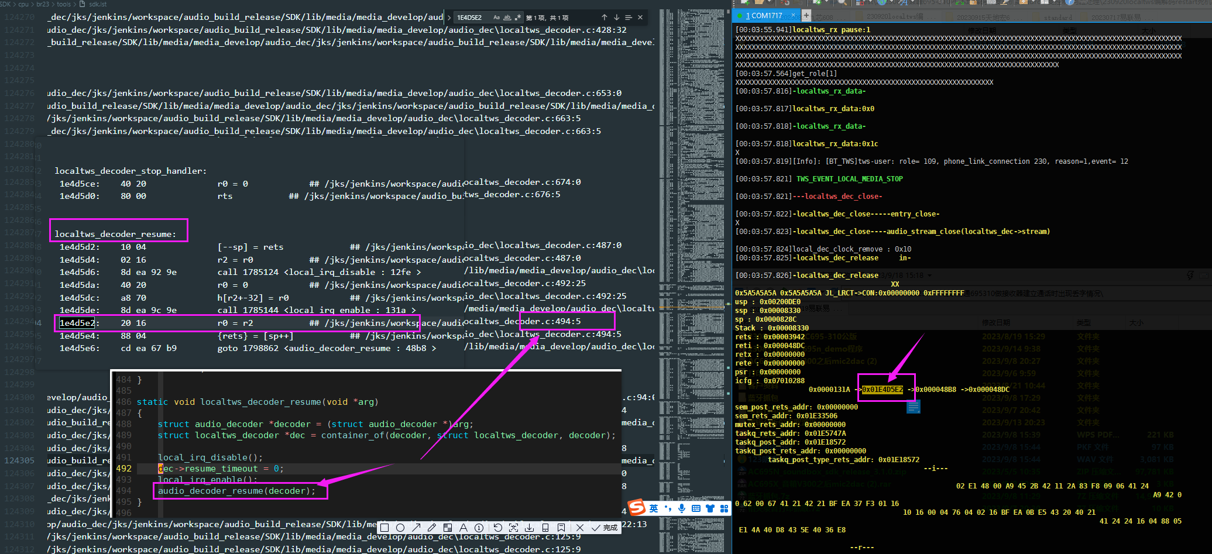Save the screenshot to file
This screenshot has height=554, width=1212.
coord(529,528)
